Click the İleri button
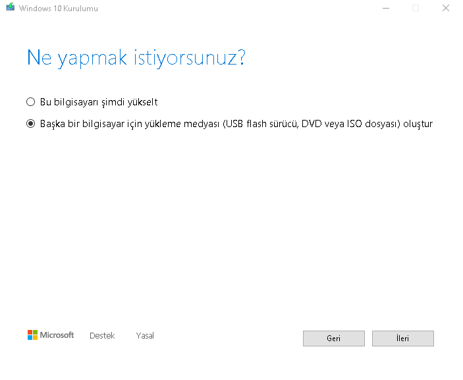This screenshot has width=463, height=380. click(403, 339)
